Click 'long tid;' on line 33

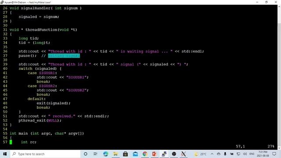(x=29, y=38)
